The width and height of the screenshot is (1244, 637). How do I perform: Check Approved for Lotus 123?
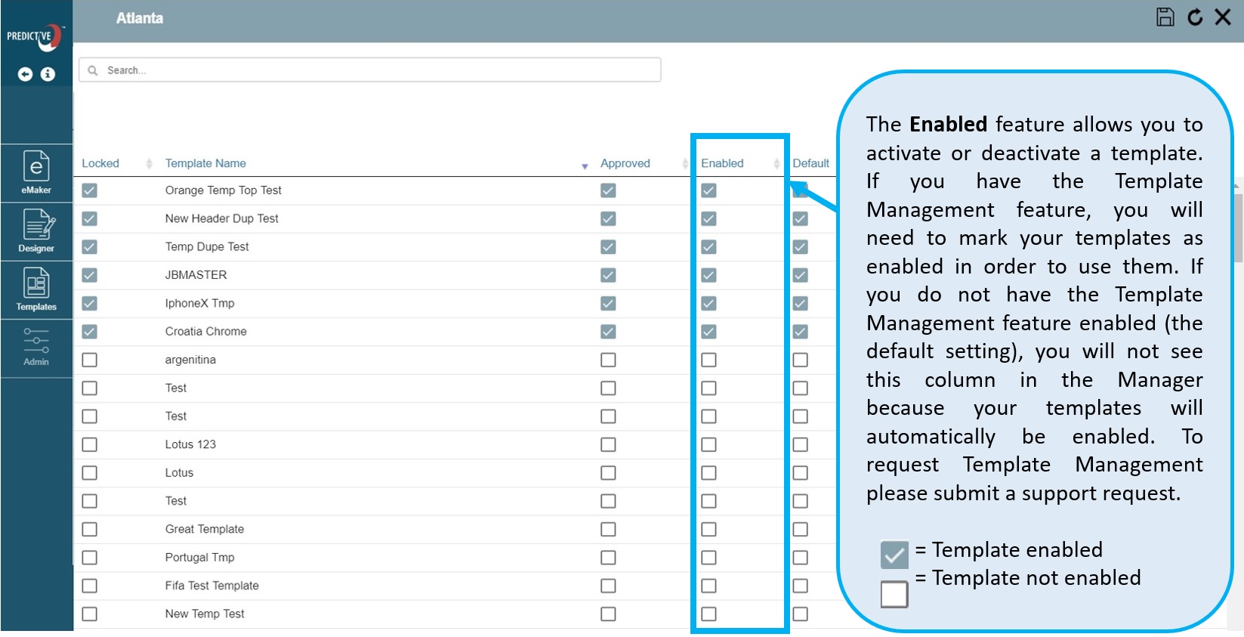coord(608,444)
